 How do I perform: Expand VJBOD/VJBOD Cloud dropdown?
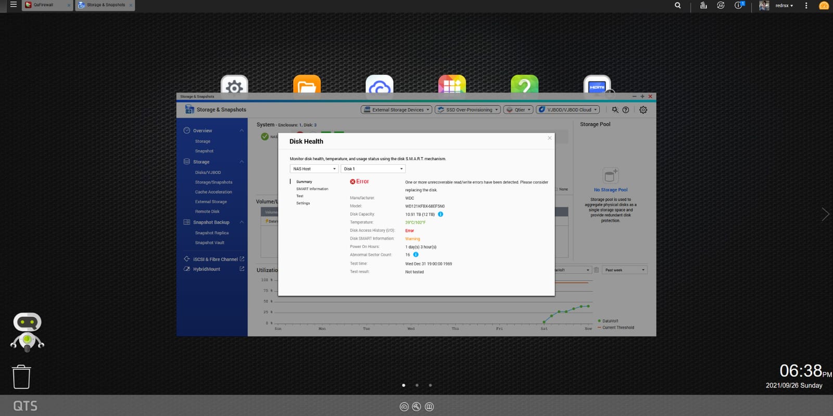click(568, 110)
